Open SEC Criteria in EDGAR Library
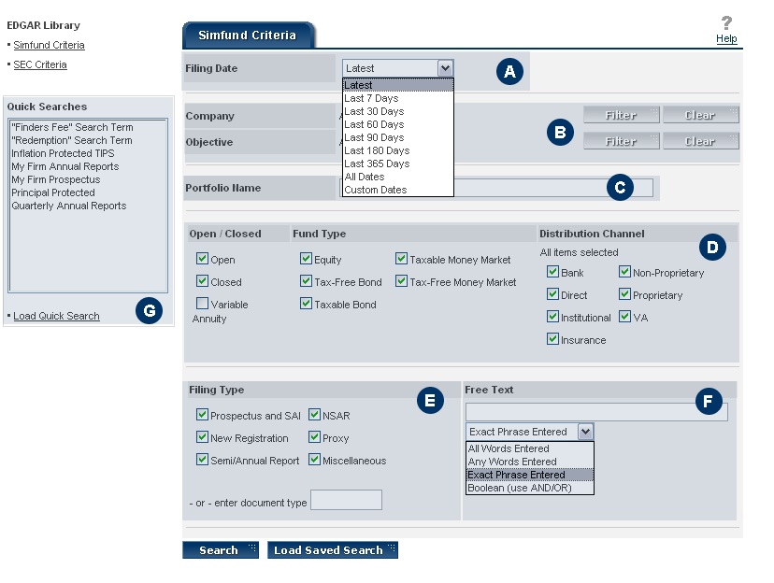This screenshot has height=583, width=774. (40, 64)
